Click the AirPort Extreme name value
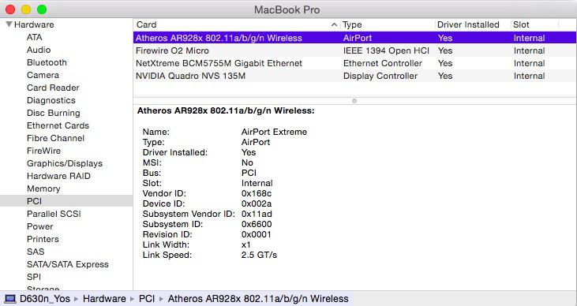 point(274,132)
